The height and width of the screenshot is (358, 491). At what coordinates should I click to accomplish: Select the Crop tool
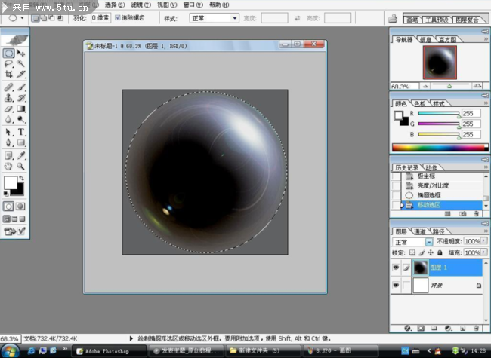coord(8,75)
